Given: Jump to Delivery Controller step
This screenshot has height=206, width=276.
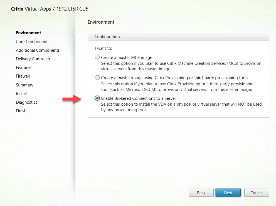Looking at the screenshot, I should [33, 59].
